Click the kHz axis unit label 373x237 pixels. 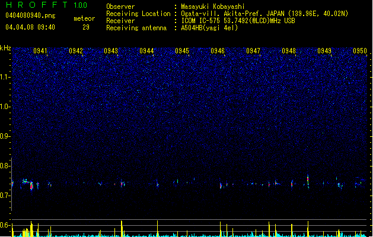coord(5,48)
